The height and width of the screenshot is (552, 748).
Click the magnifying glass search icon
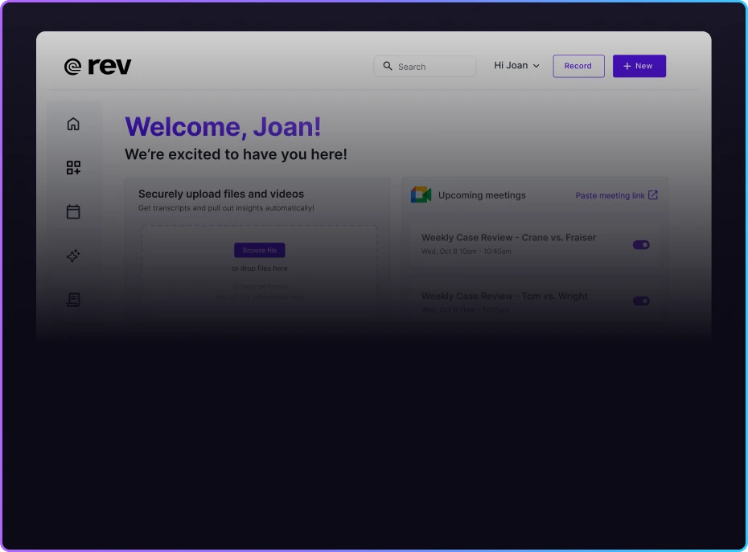tap(388, 66)
